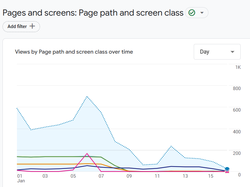Click the chart title "Views by Page path"
This screenshot has height=187, width=250.
pos(74,52)
